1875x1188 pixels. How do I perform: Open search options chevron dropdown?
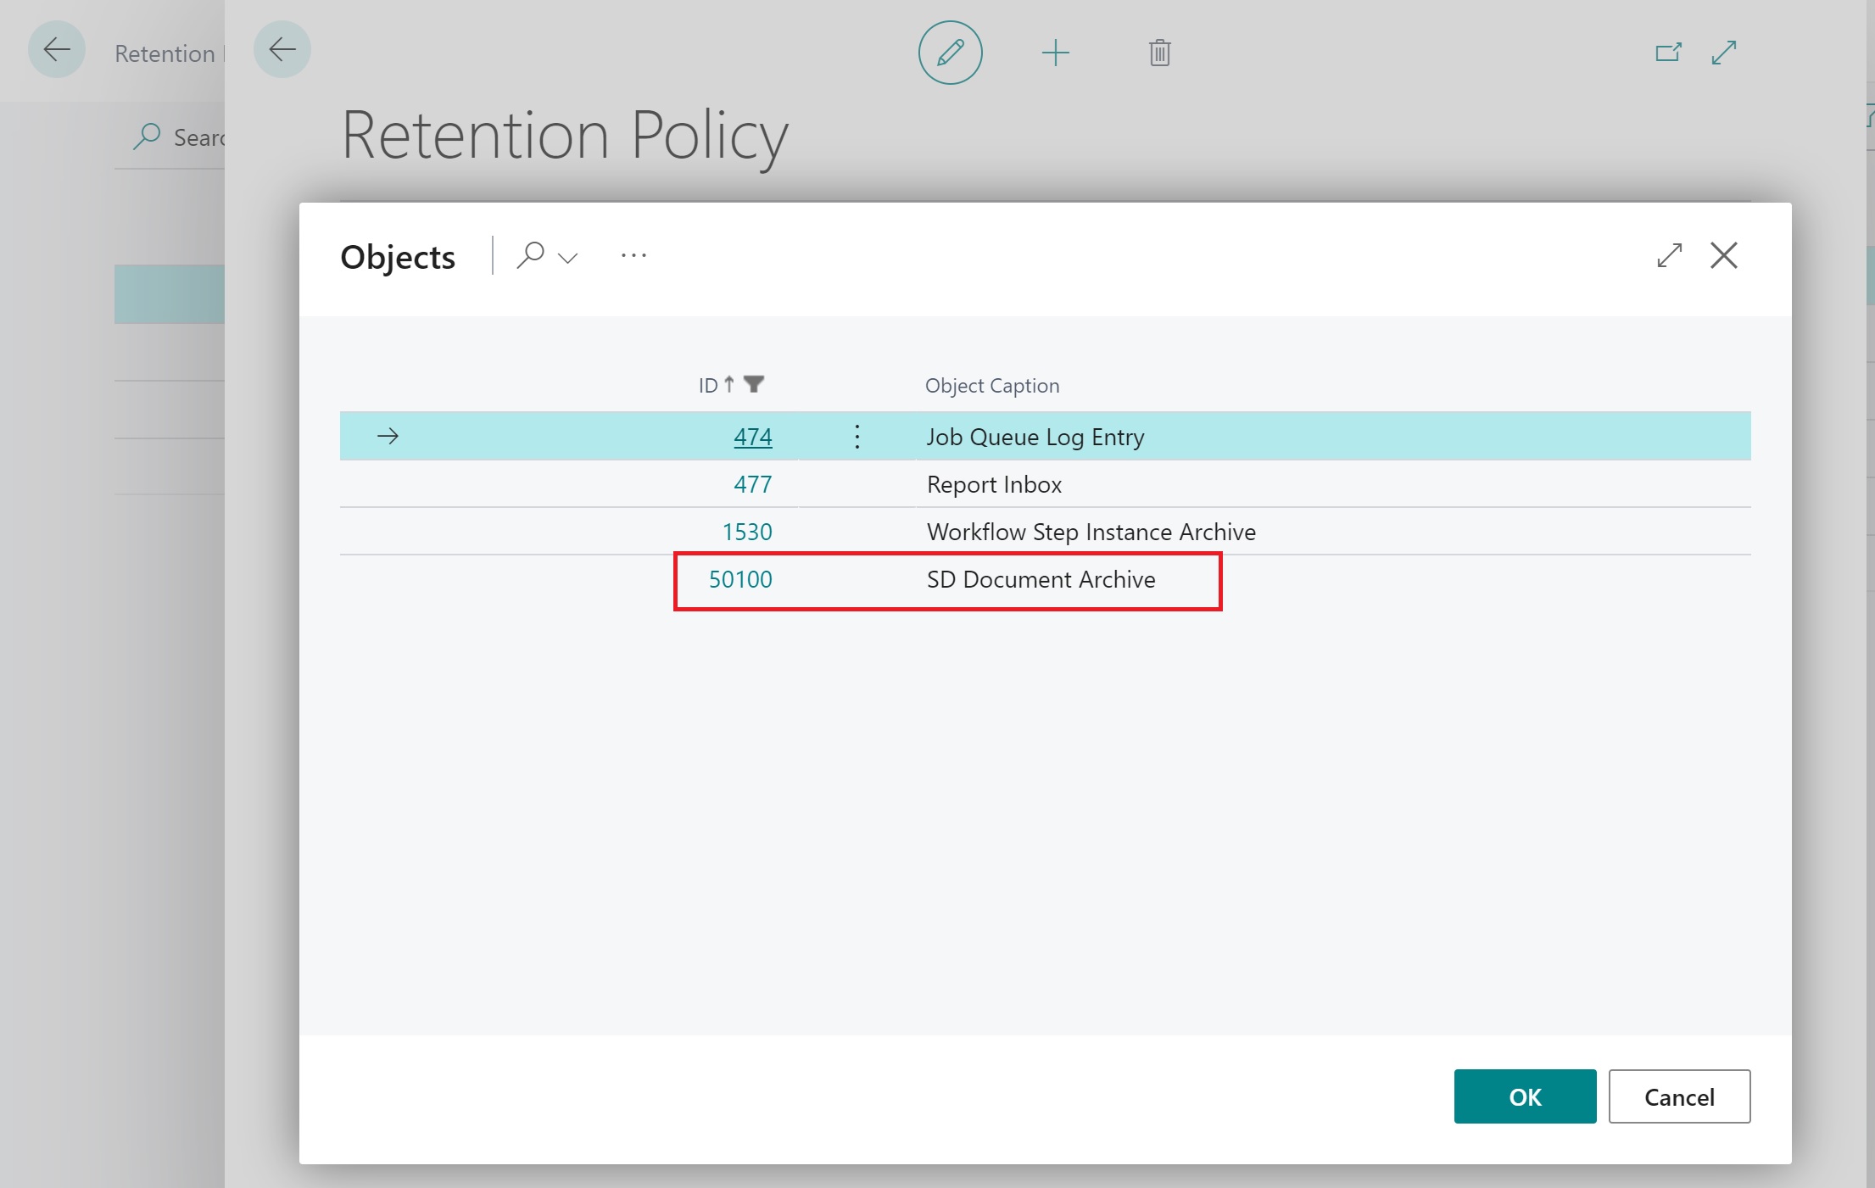pos(568,257)
